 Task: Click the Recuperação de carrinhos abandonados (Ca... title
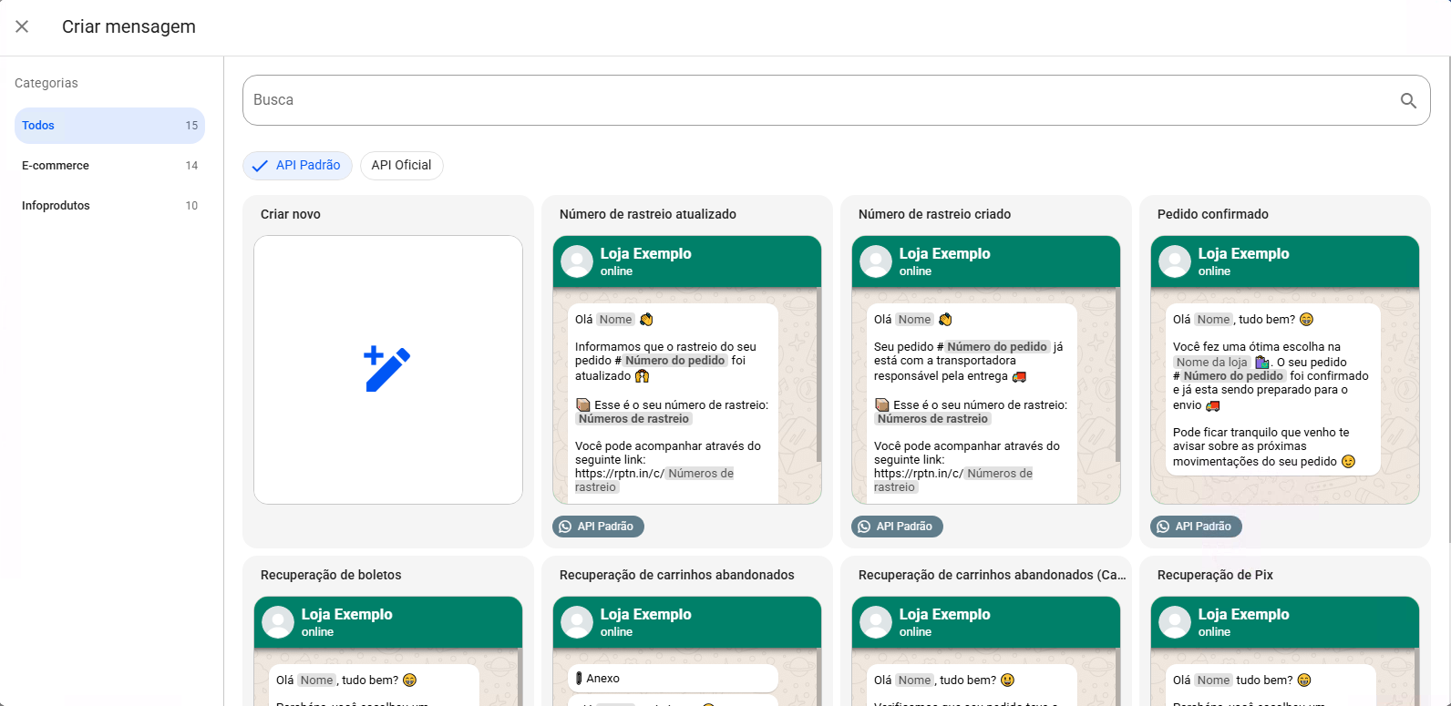coord(992,575)
